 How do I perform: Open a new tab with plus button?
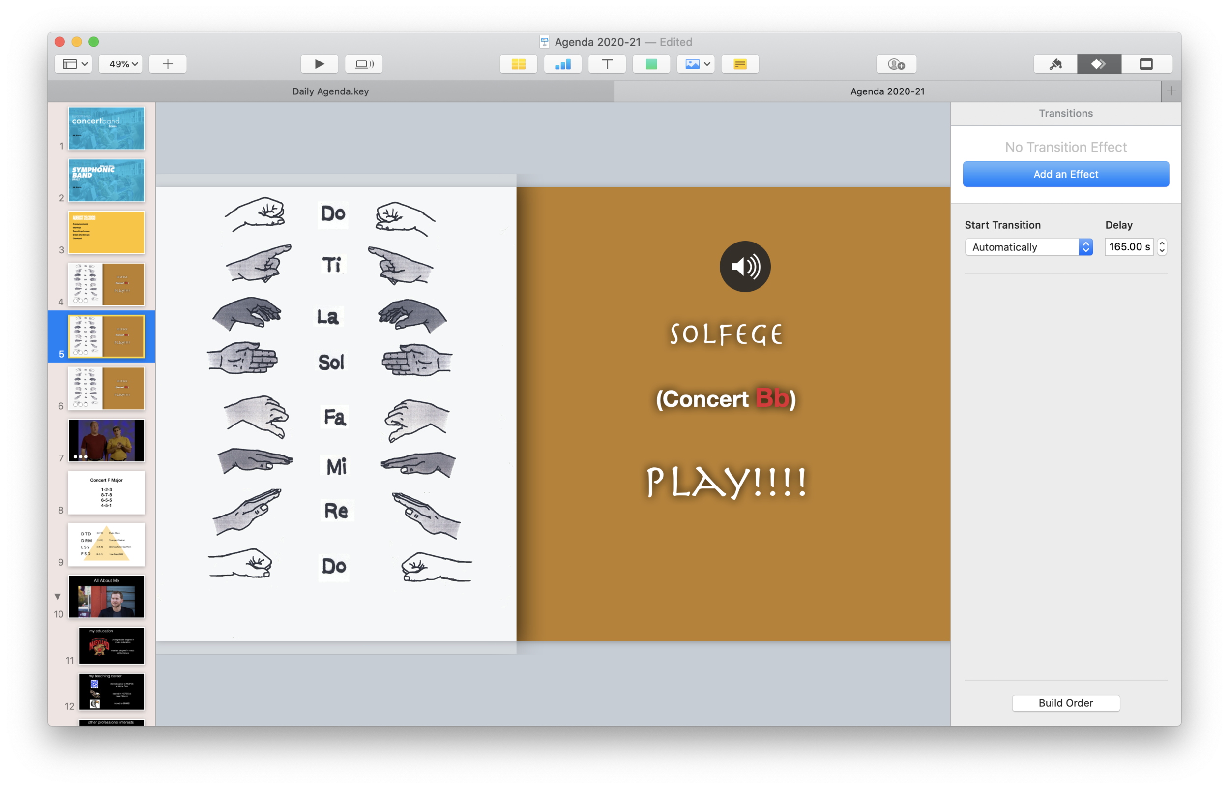1171,91
